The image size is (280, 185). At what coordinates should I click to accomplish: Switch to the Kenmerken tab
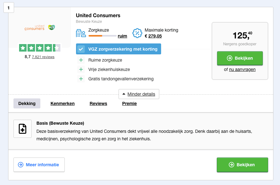[63, 103]
